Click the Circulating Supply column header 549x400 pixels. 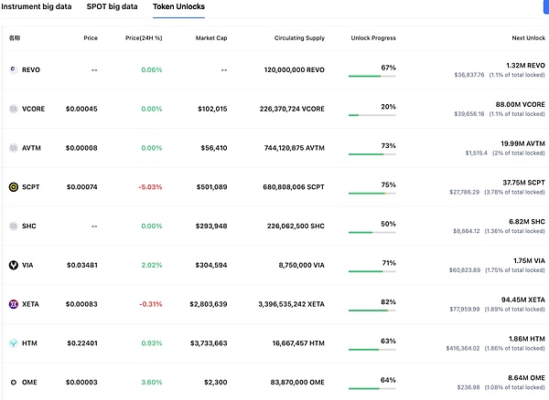coord(299,38)
